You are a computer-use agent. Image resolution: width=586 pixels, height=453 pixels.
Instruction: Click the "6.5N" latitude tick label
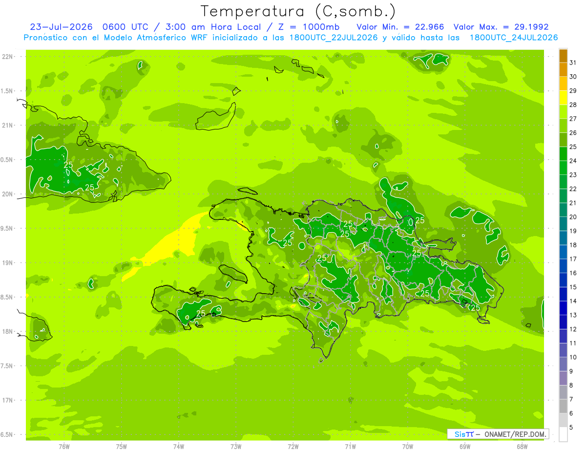[x=7, y=434]
